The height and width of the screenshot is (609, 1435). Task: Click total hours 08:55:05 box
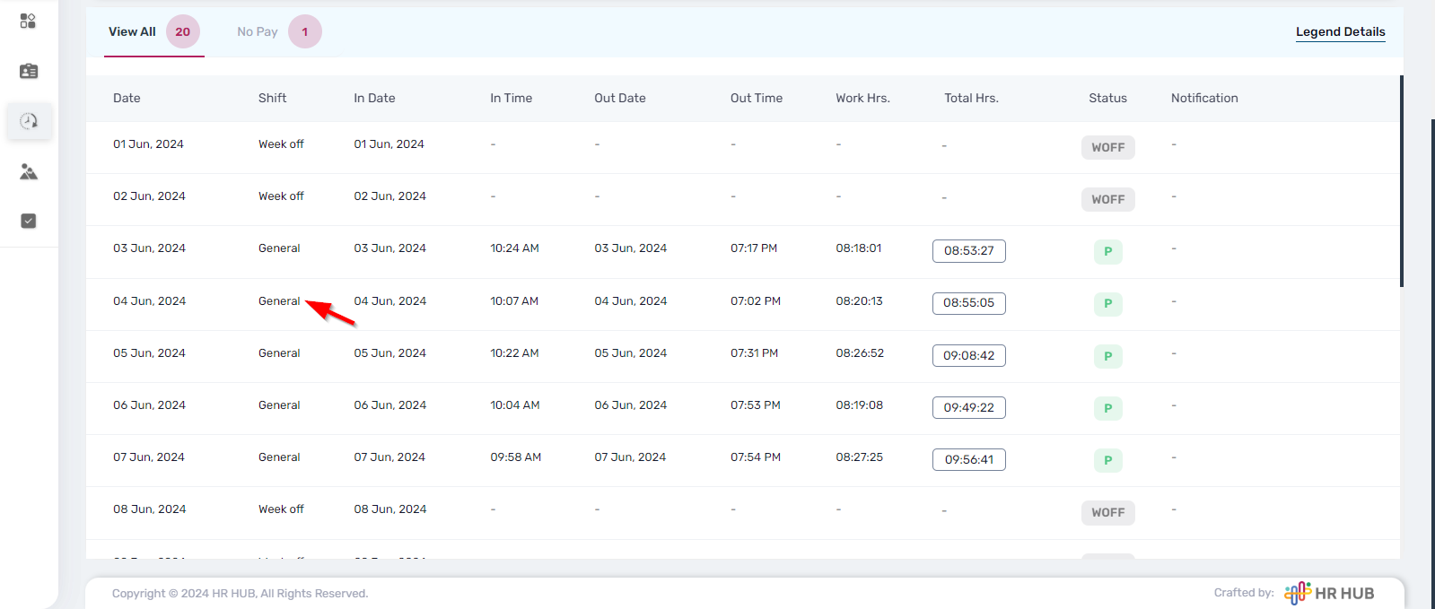[x=968, y=303]
